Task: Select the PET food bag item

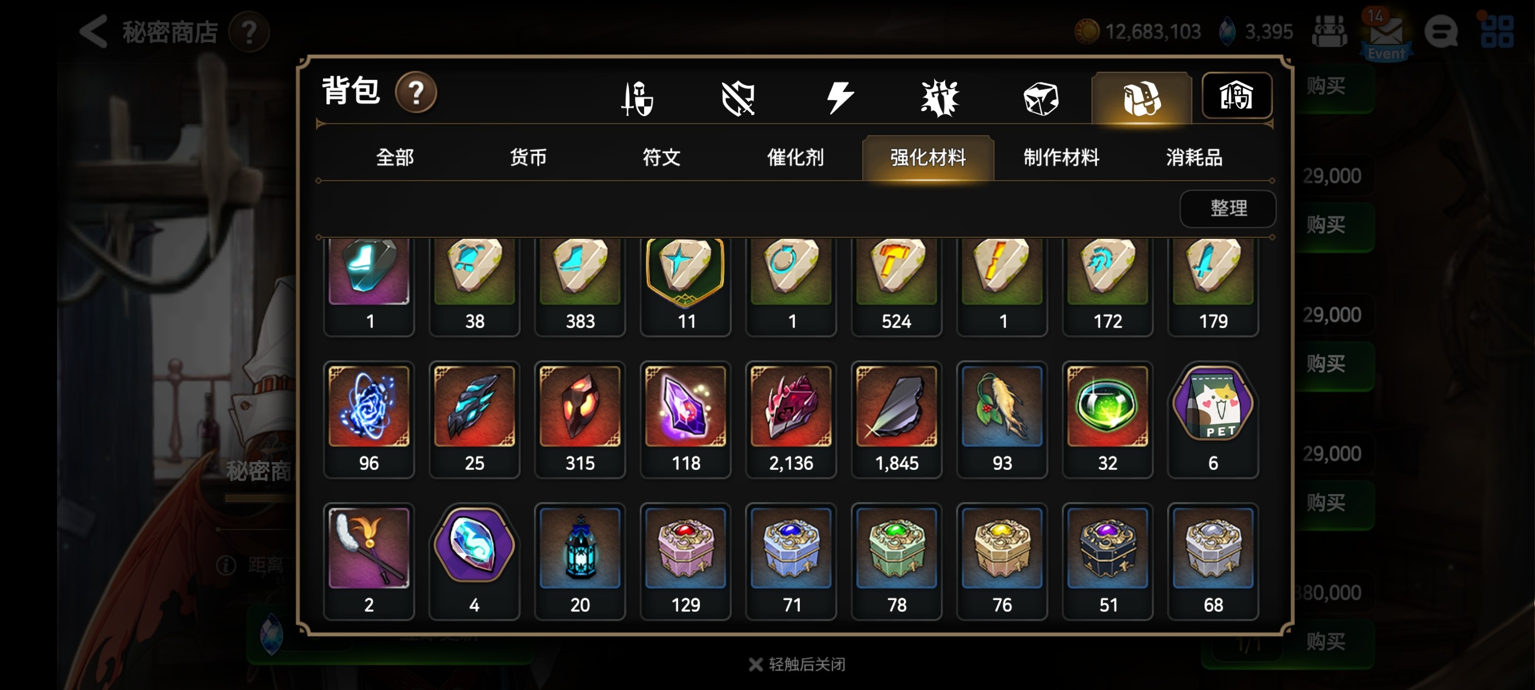Action: [1213, 419]
